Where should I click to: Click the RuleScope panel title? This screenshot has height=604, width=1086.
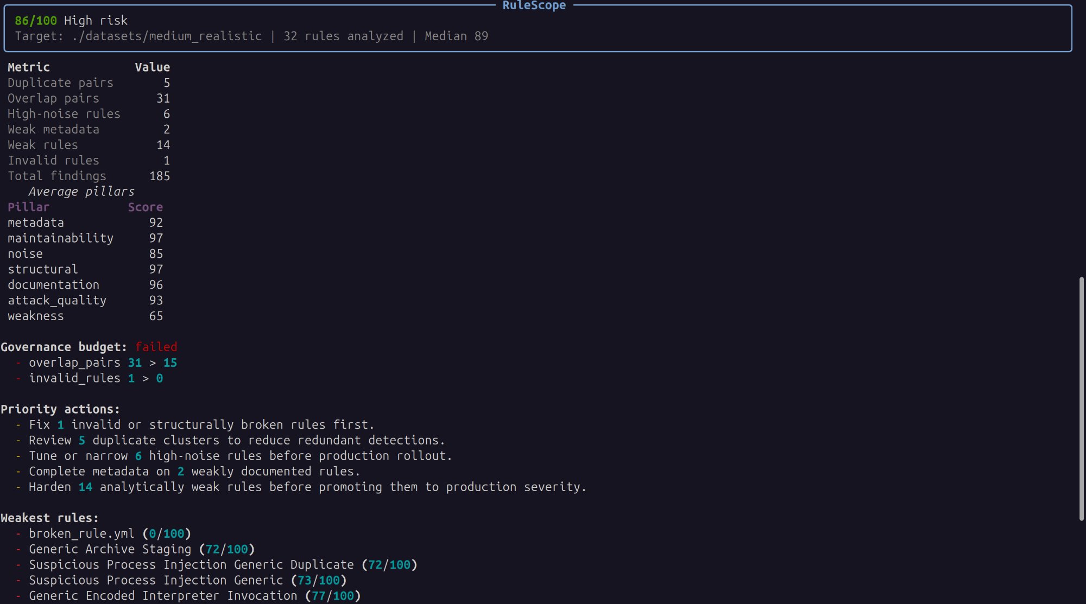click(x=533, y=5)
